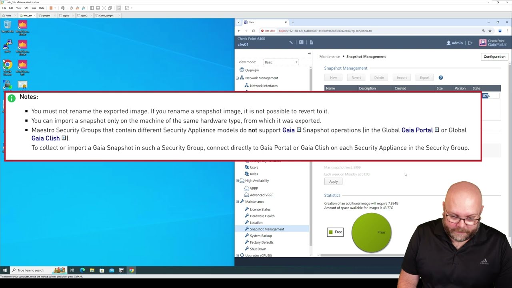Toggle VMware library sidebar icon
The width and height of the screenshot is (512, 288).
pyautogui.click(x=92, y=8)
